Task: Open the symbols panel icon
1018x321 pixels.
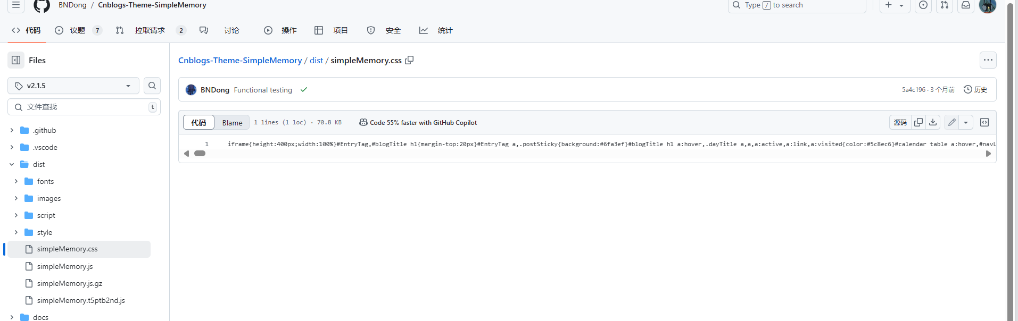Action: (984, 122)
